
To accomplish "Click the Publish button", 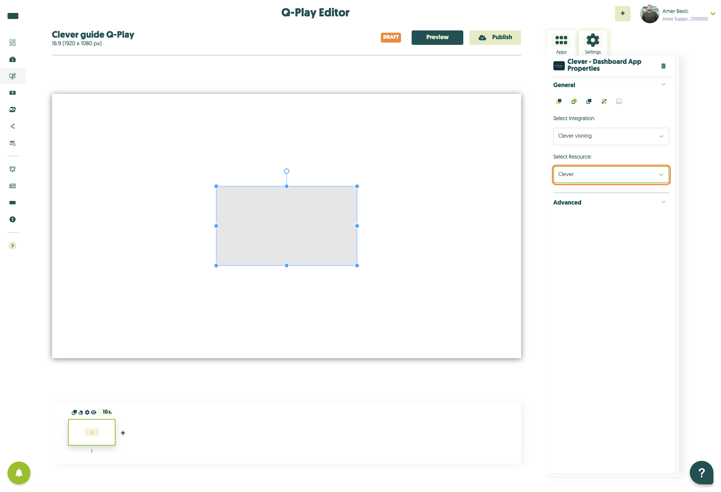I will coord(495,37).
